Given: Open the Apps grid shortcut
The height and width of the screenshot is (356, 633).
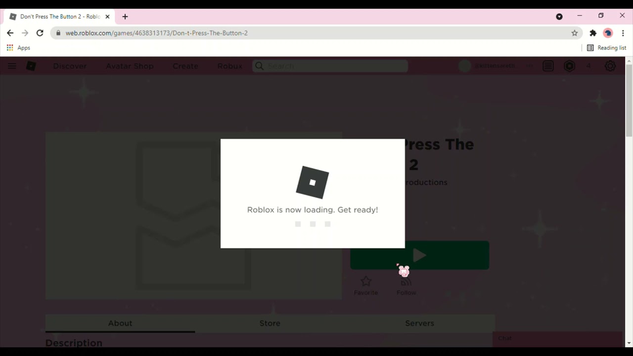Looking at the screenshot, I should [18, 48].
